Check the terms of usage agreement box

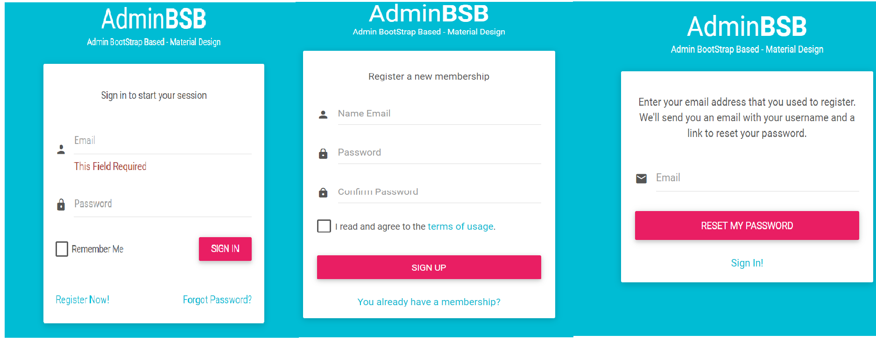324,226
